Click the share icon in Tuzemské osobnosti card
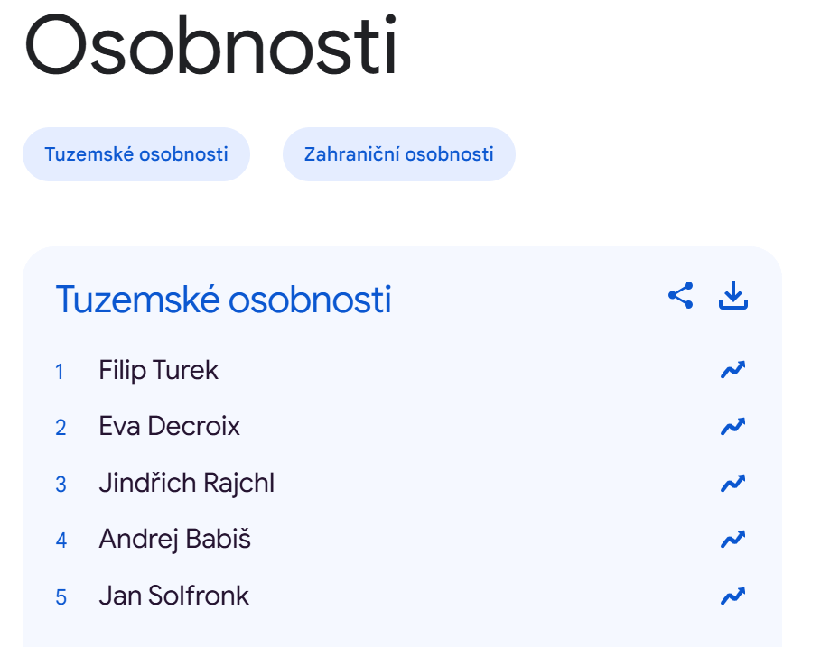 [680, 295]
